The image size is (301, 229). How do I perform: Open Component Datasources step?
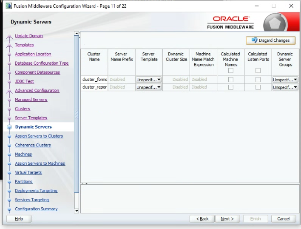[x=37, y=72]
